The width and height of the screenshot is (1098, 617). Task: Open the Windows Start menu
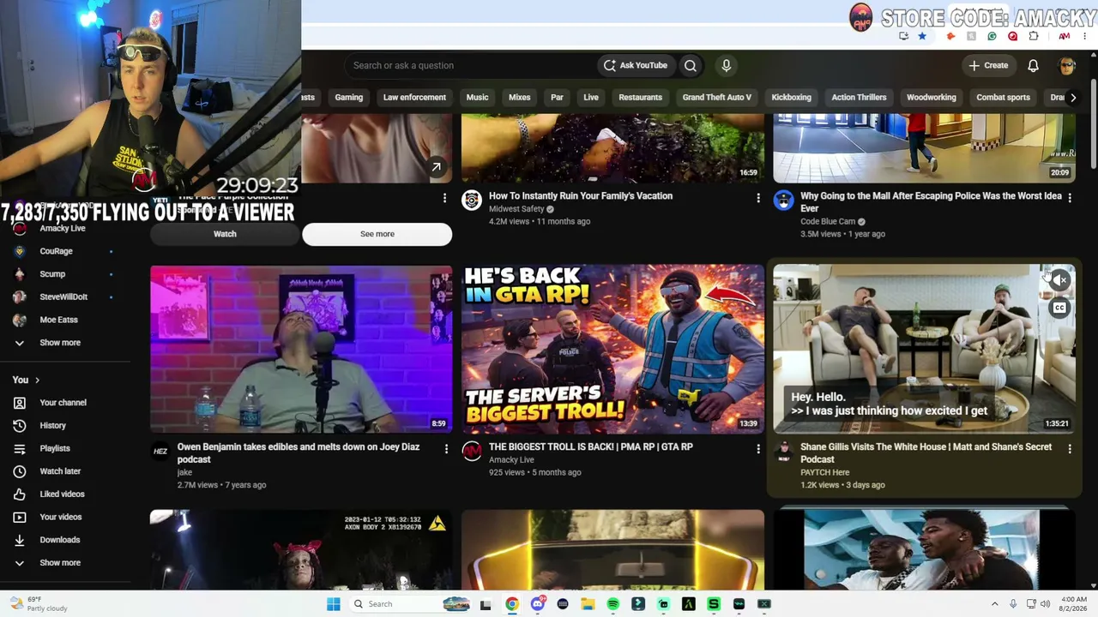(334, 604)
